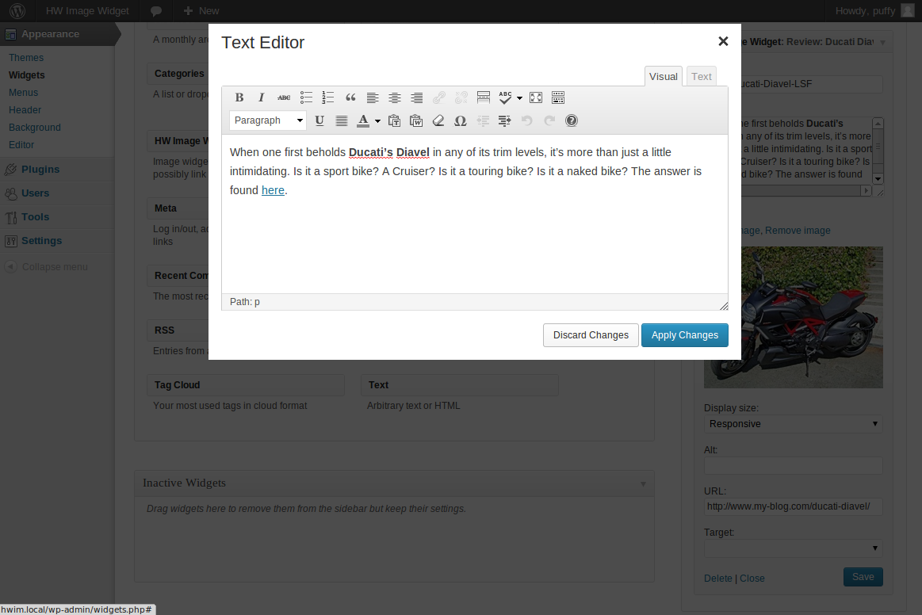This screenshot has height=615, width=922.
Task: Open Background in Appearance submenu
Action: (35, 128)
